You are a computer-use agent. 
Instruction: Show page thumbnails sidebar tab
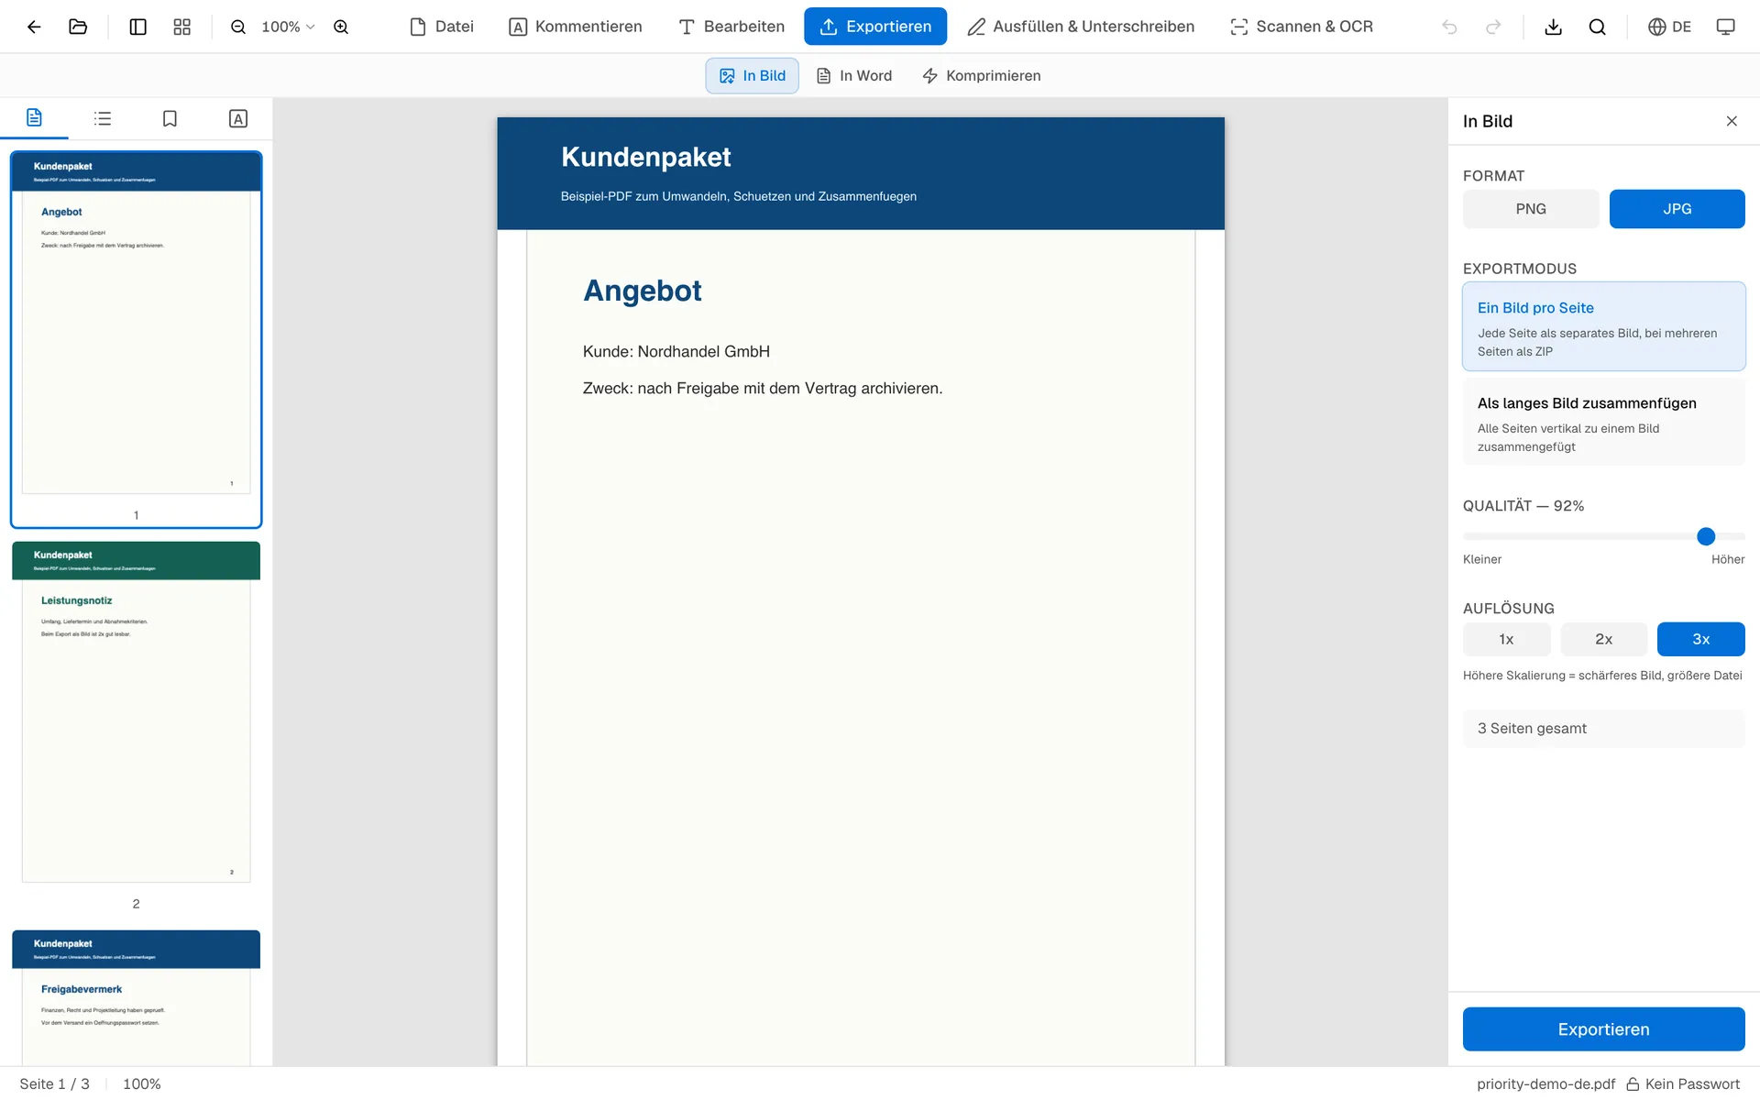(x=34, y=118)
